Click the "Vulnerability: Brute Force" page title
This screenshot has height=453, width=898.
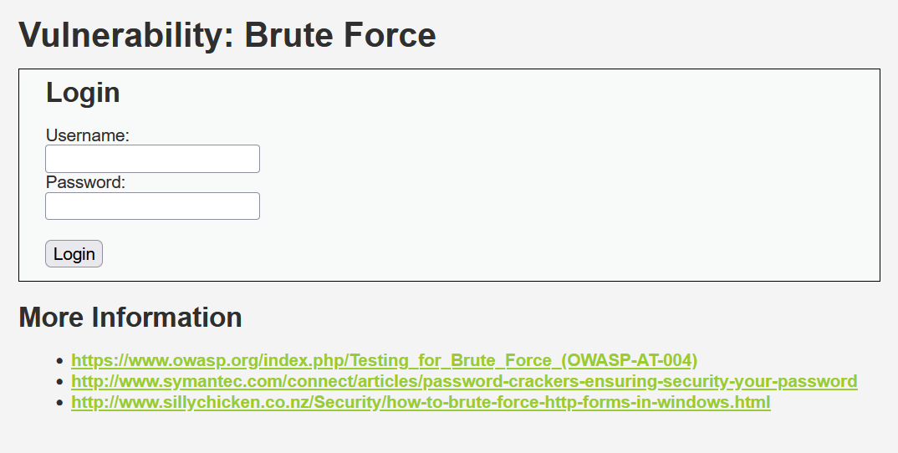[x=227, y=35]
